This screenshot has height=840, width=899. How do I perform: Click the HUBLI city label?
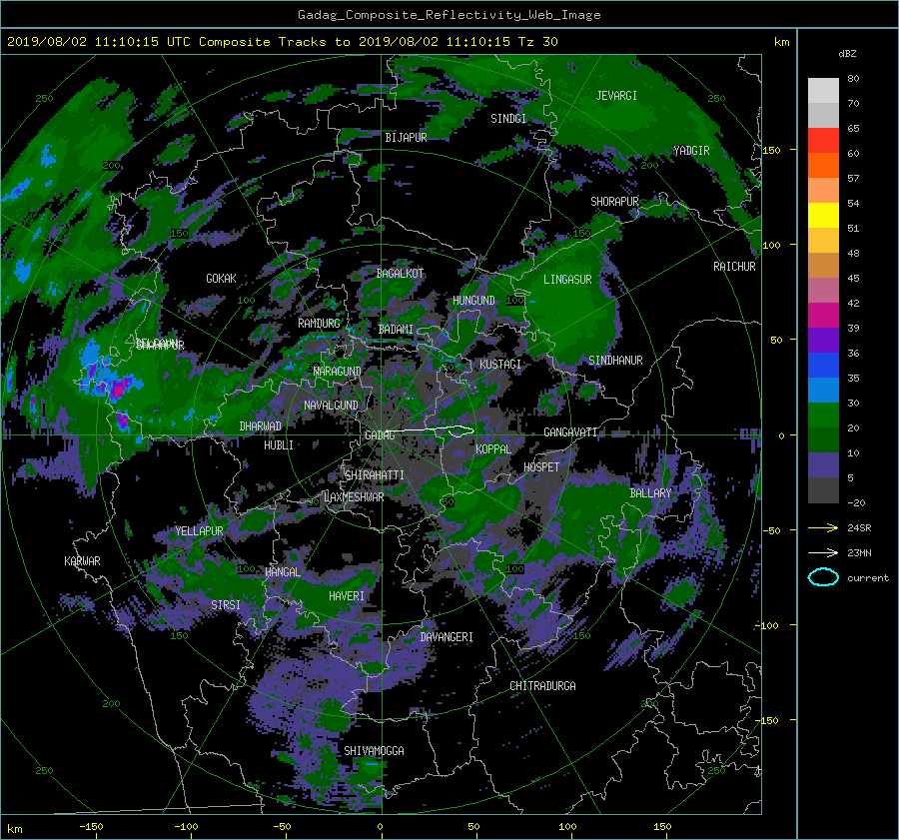point(279,445)
